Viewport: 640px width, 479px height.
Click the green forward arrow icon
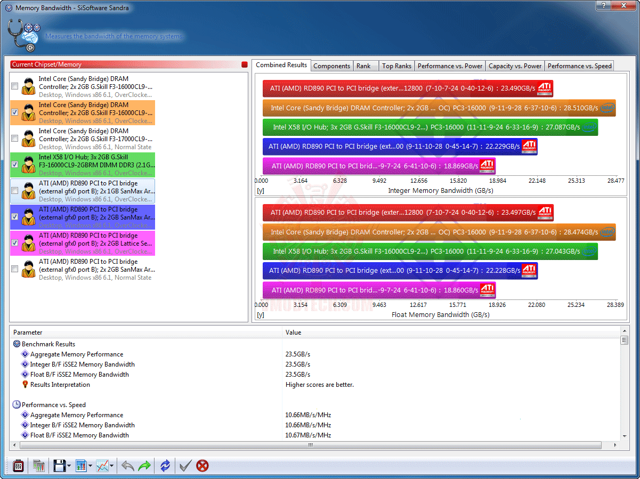click(x=144, y=466)
